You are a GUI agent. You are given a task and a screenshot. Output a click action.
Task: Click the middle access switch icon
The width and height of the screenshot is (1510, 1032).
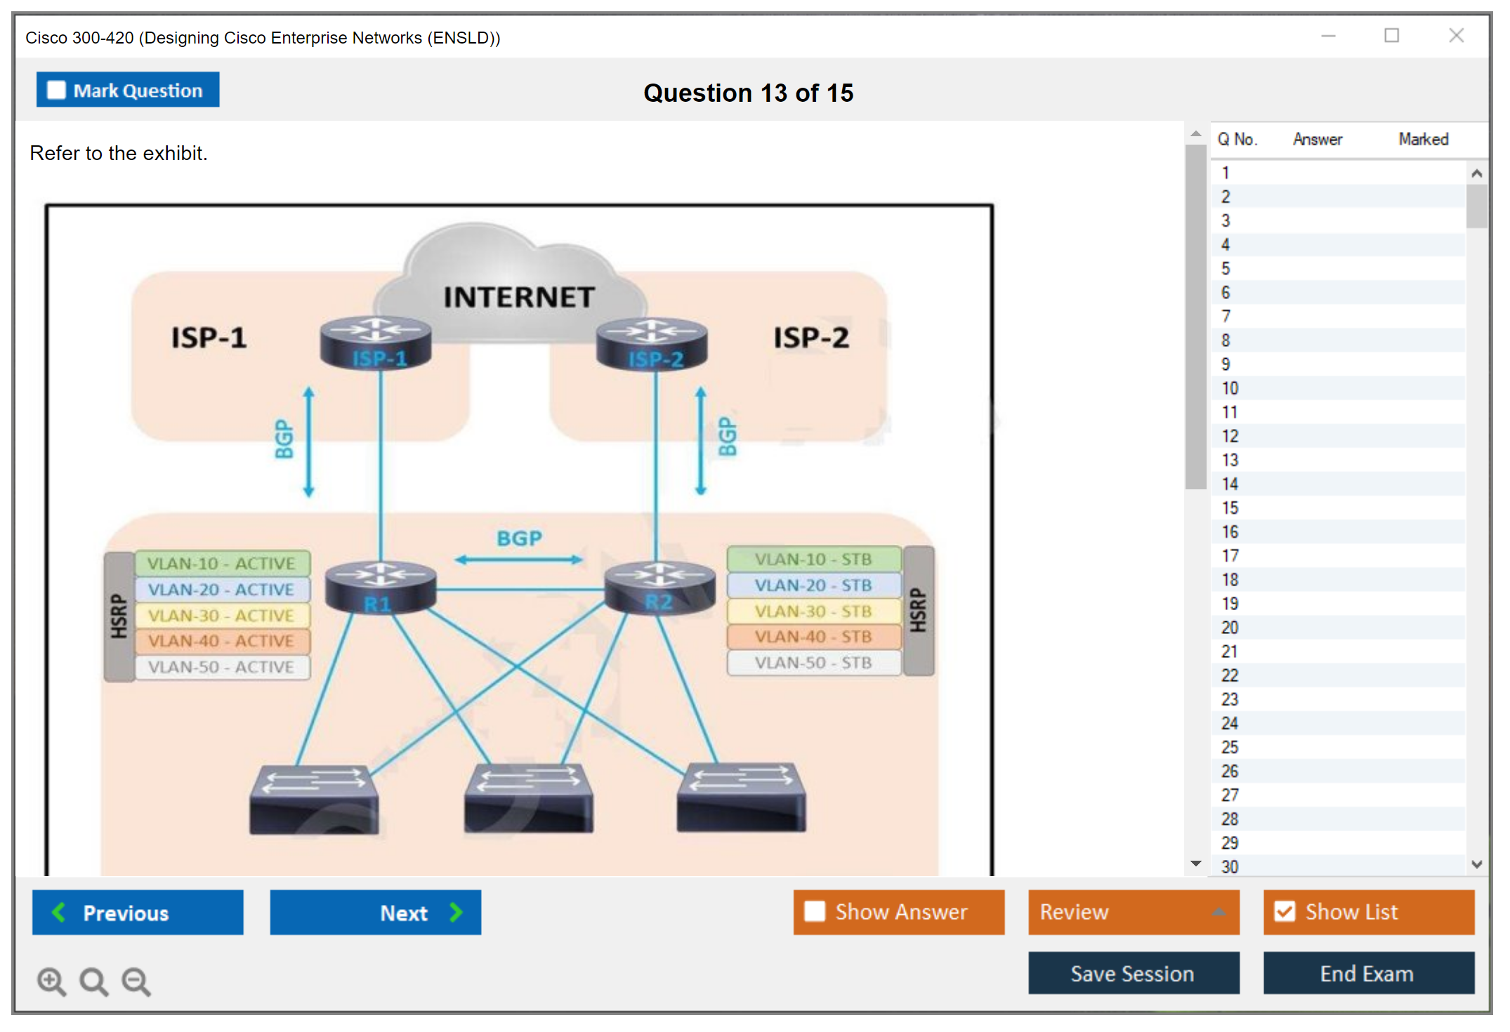528,798
